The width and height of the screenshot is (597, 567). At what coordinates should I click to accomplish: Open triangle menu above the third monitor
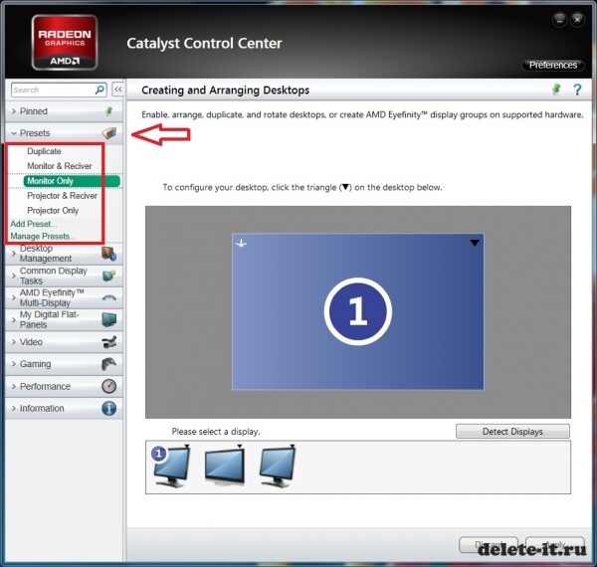pos(292,446)
